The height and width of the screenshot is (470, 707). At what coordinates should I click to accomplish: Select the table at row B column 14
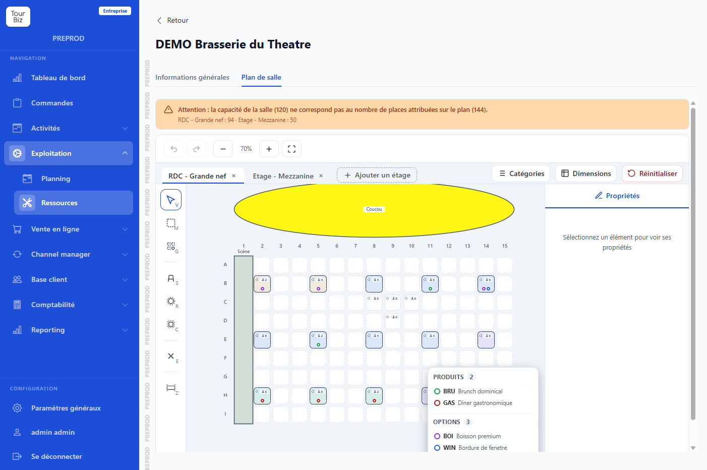click(x=486, y=284)
